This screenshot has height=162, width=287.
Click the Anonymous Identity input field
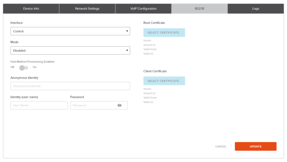tap(70, 86)
